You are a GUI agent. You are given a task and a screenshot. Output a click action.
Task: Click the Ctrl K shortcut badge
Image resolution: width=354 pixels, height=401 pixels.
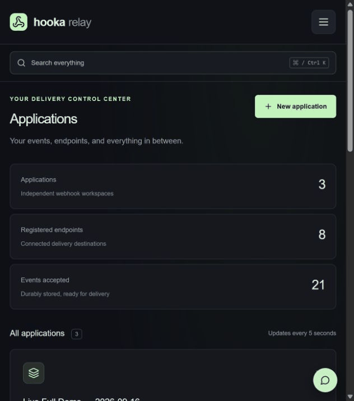click(309, 63)
